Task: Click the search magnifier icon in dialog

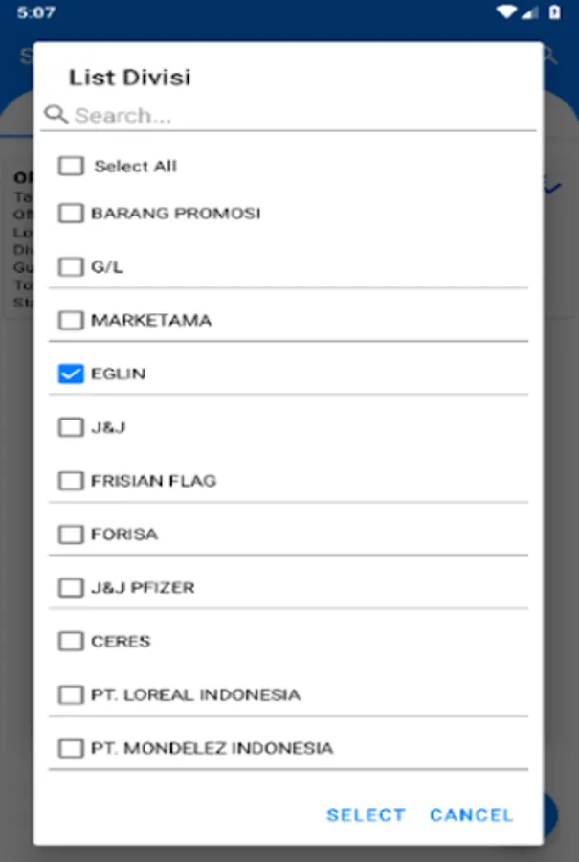Action: point(56,115)
